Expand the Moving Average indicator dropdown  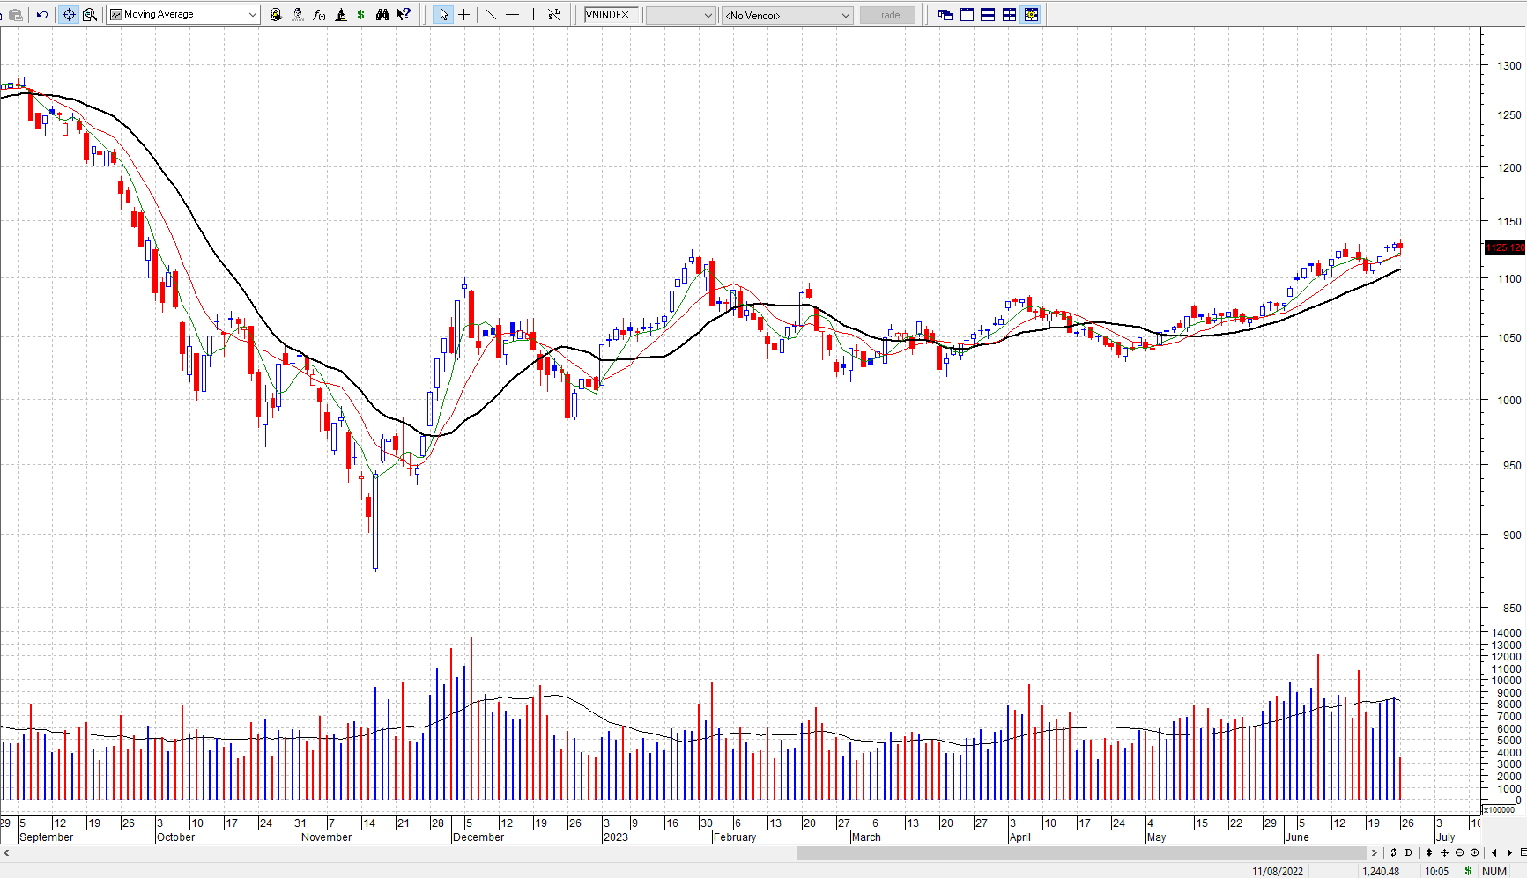[x=252, y=15]
